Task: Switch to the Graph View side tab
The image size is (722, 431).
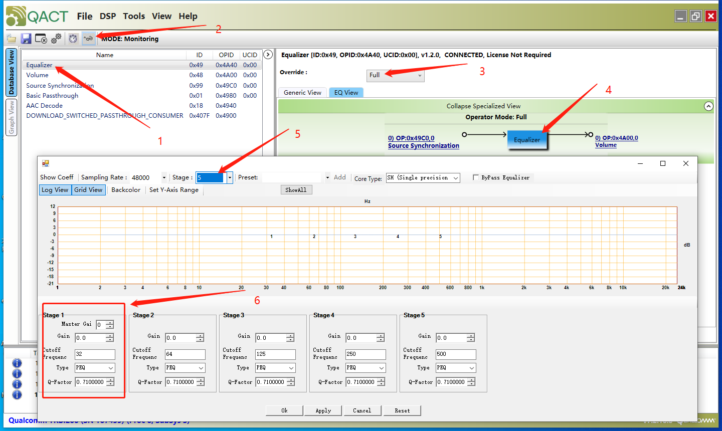Action: click(x=11, y=118)
